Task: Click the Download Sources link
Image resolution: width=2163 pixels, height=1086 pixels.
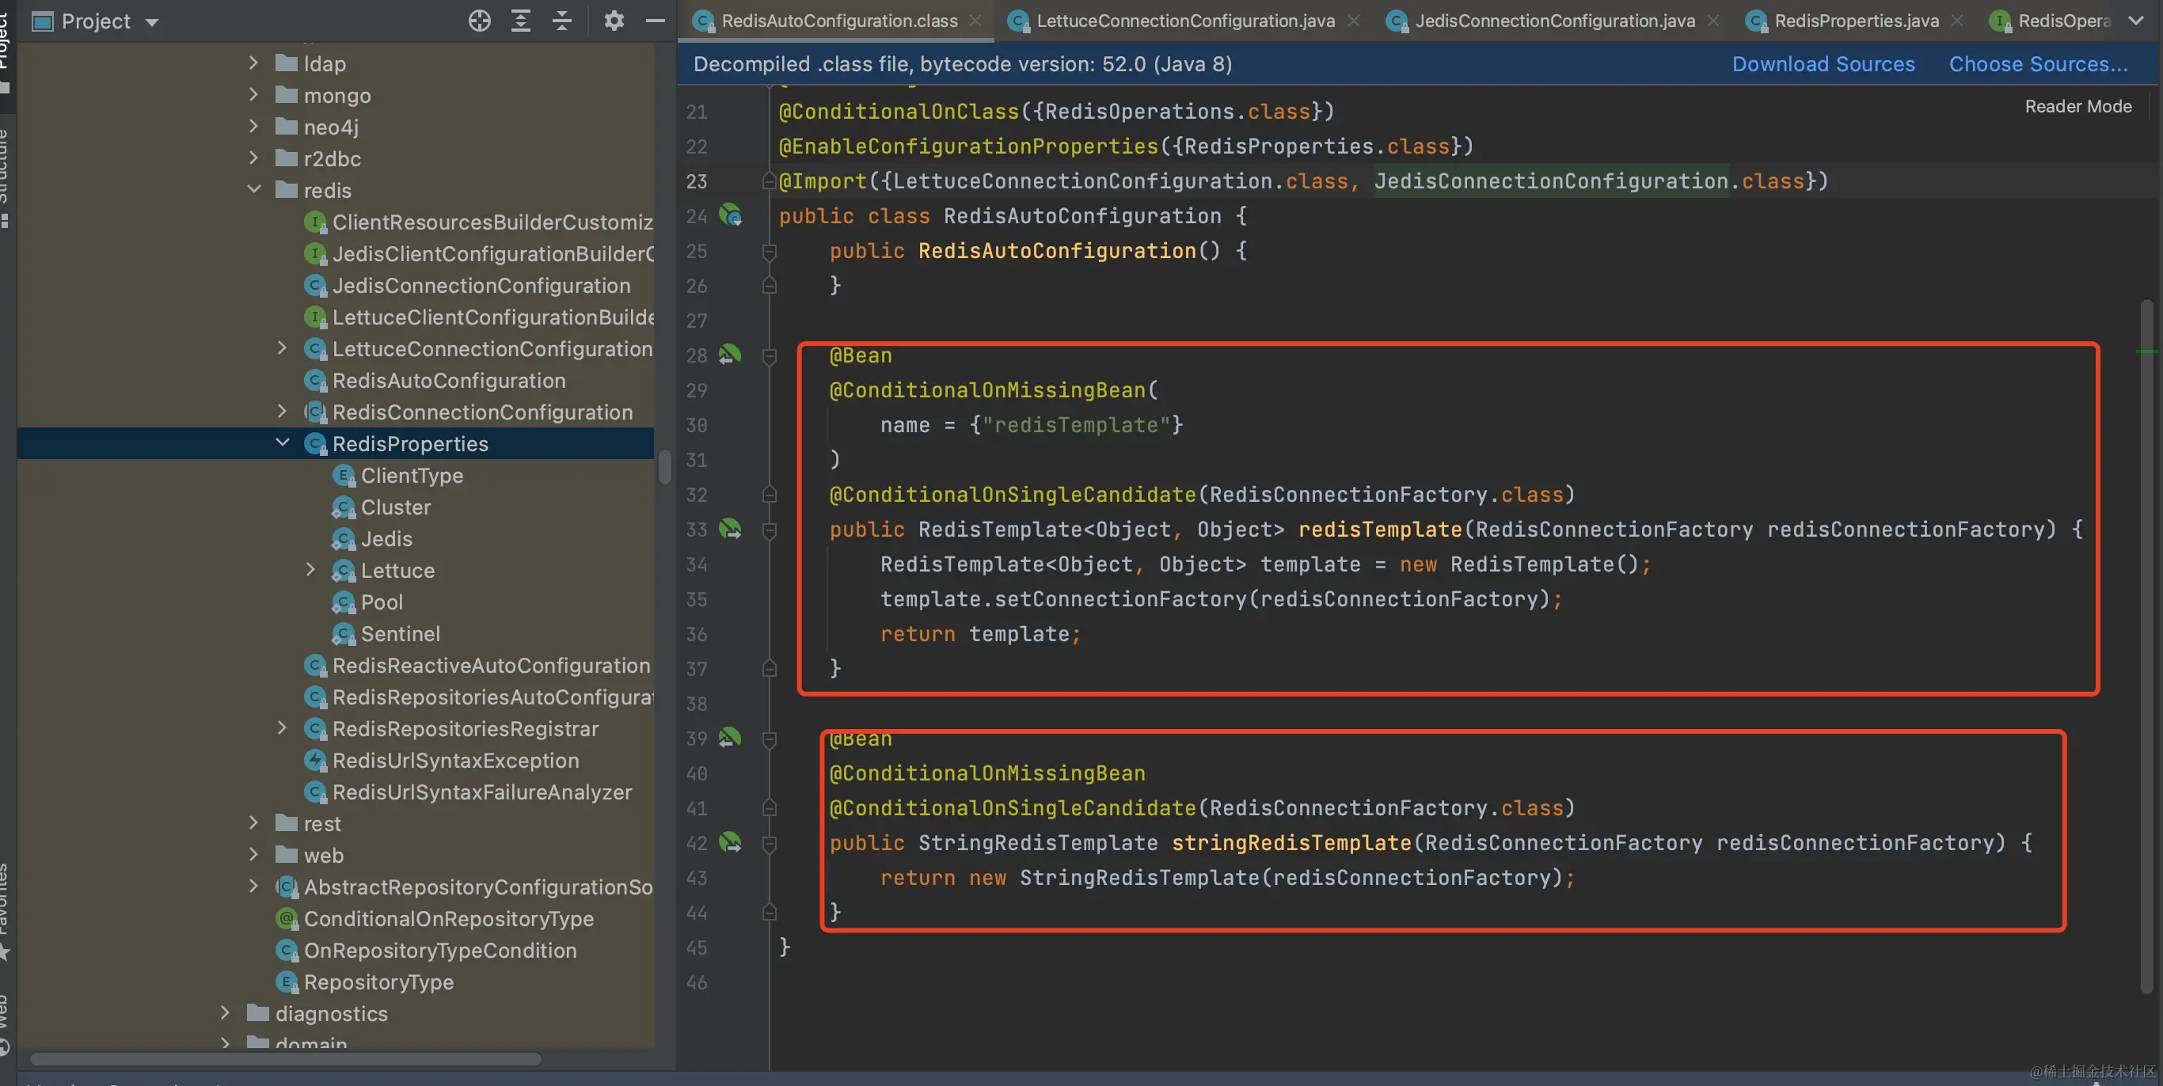Action: coord(1823,65)
